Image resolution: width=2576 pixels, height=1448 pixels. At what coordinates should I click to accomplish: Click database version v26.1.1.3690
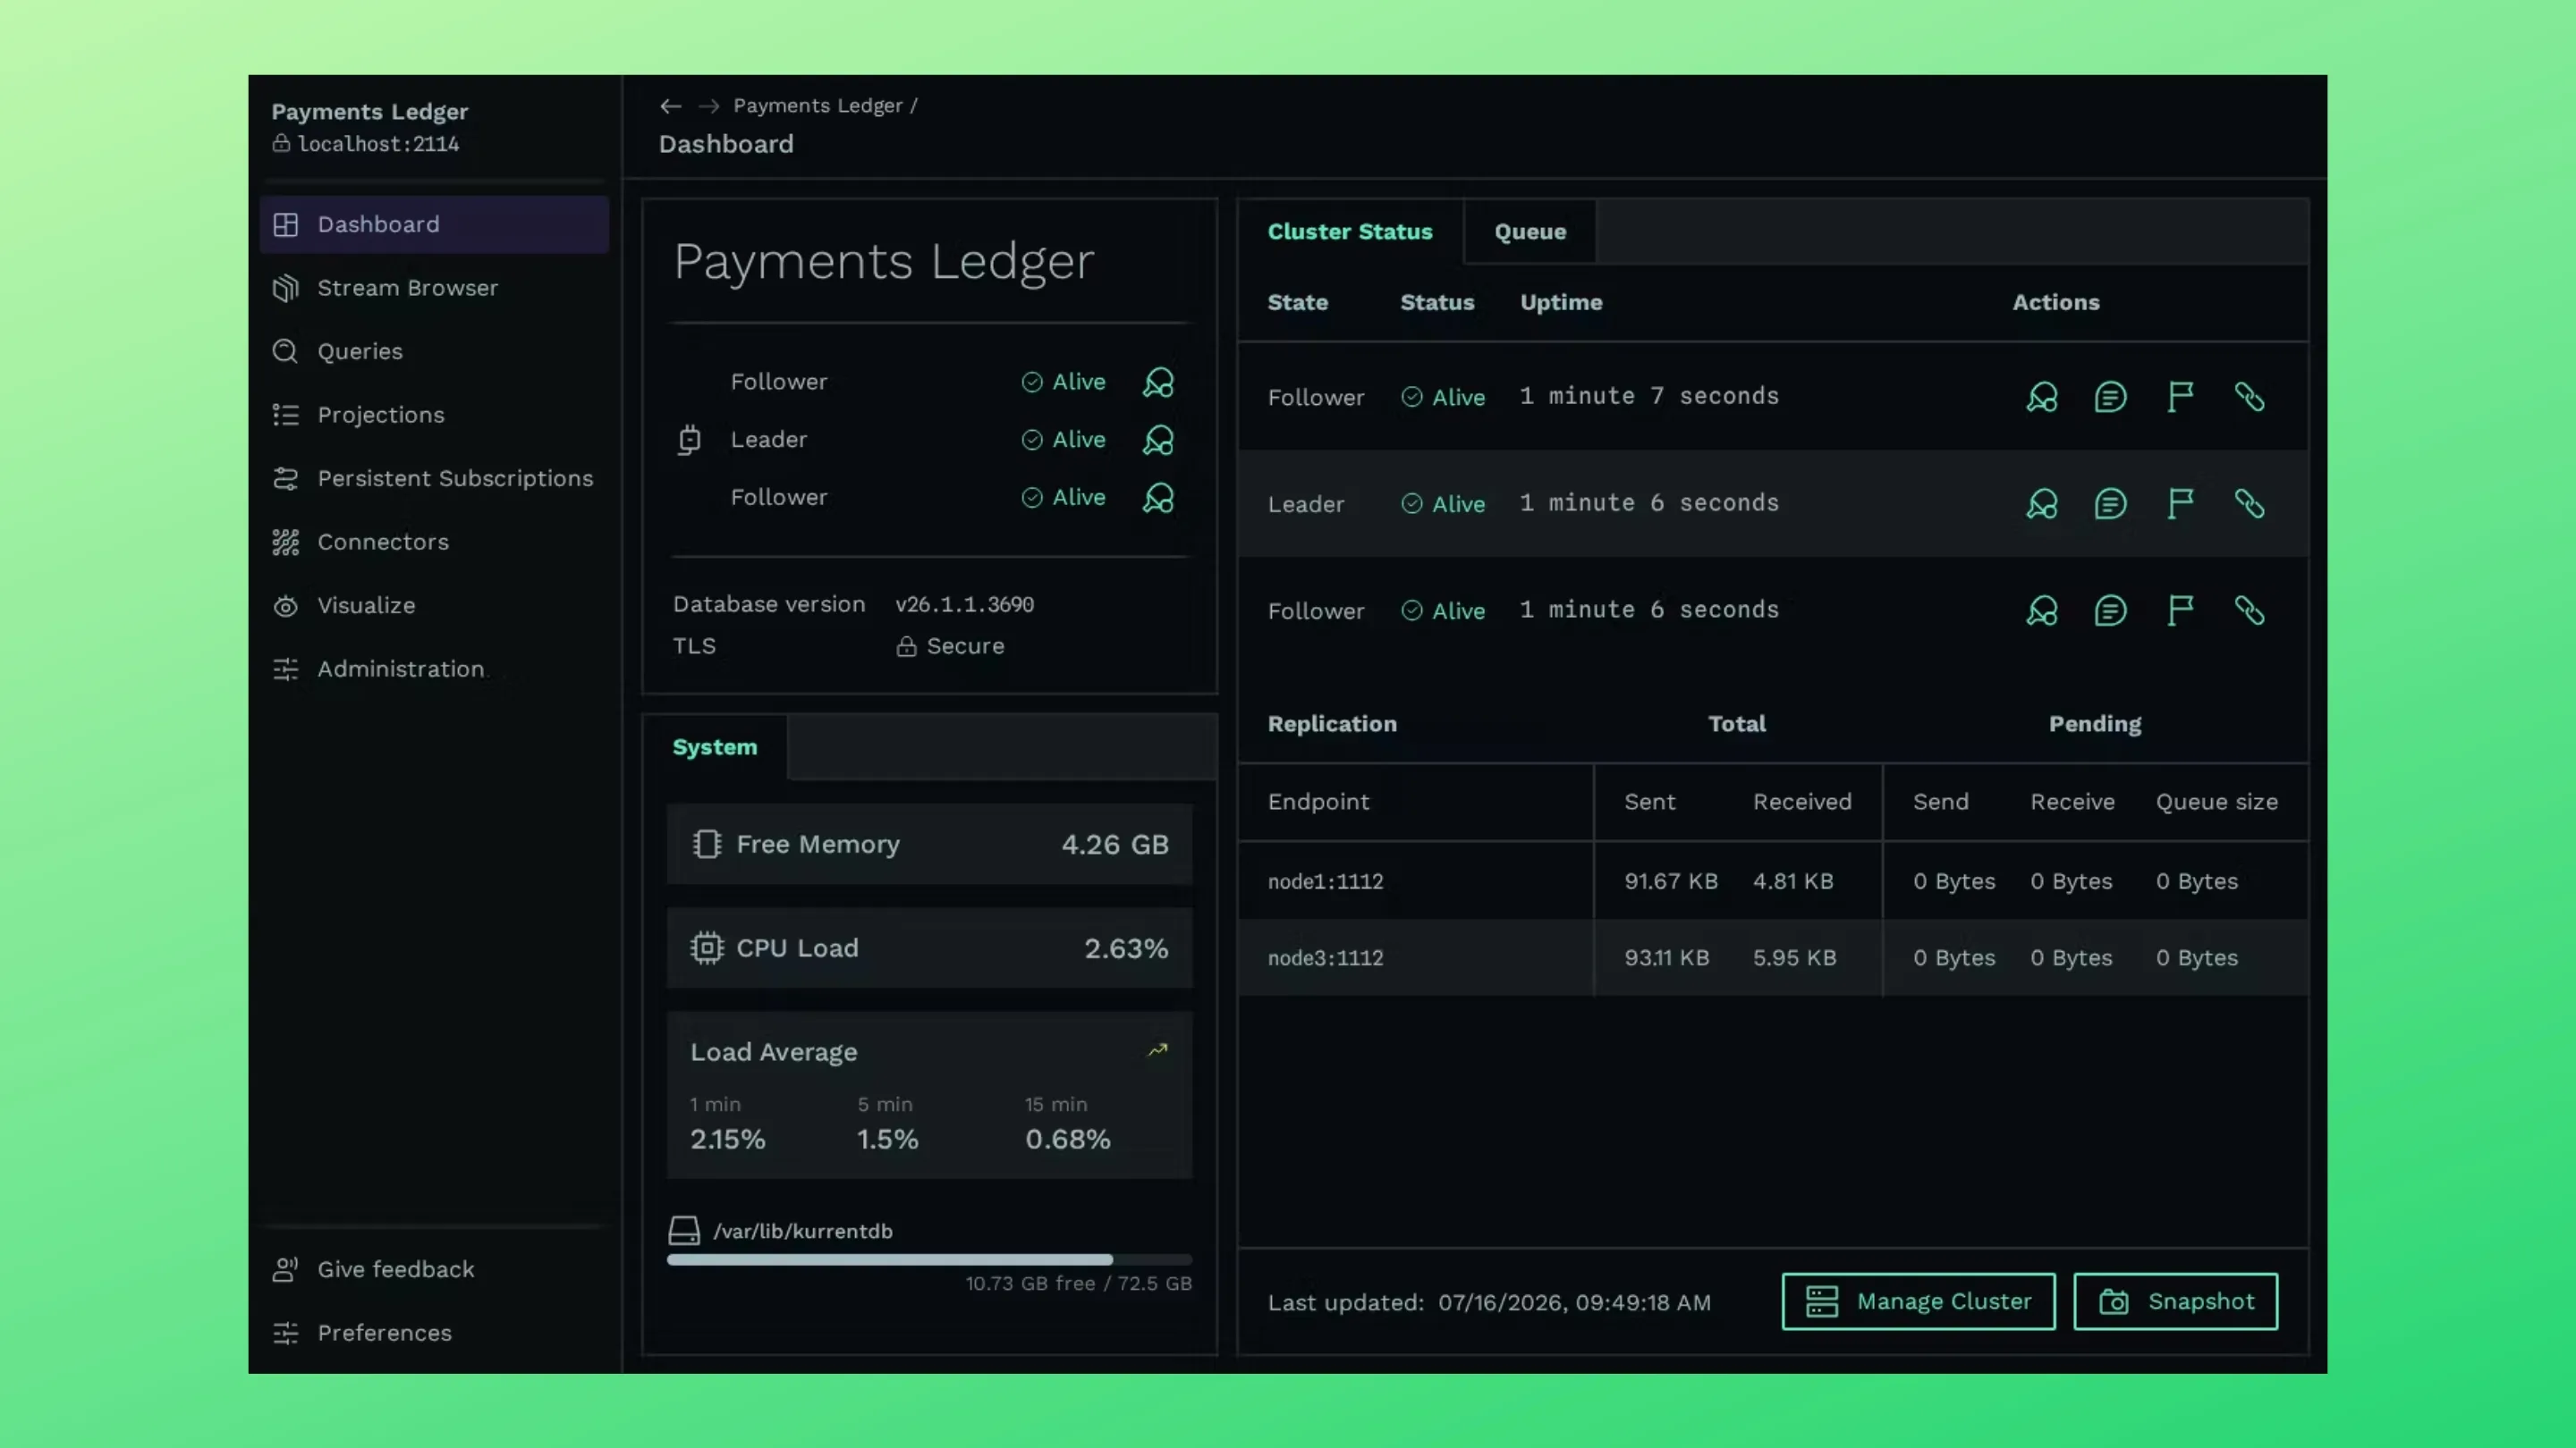point(965,604)
